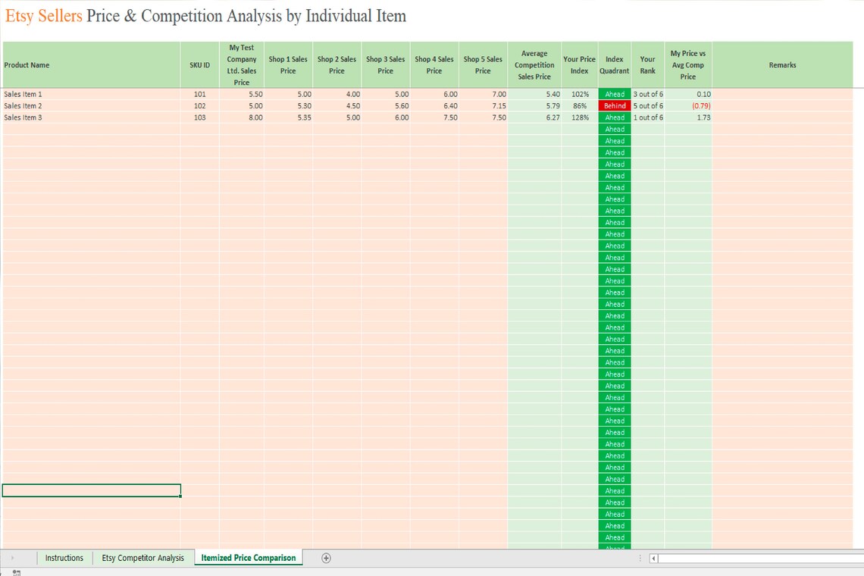Open the Etsy Competitor Analysis tab
The width and height of the screenshot is (864, 576).
click(142, 558)
